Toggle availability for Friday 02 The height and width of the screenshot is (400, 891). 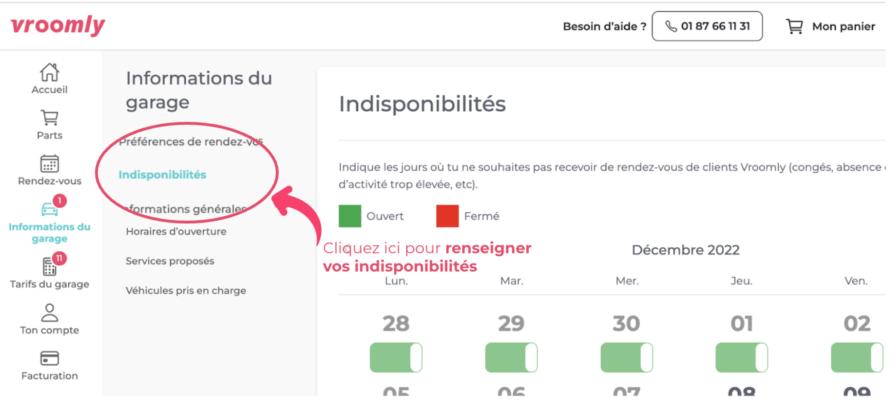pyautogui.click(x=857, y=357)
